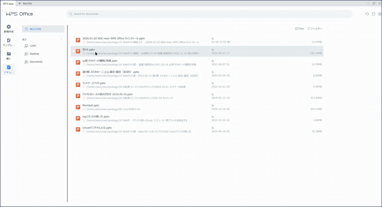The height and width of the screenshot is (207, 382).
Task: Open the フィルター filter dropdown
Action: tap(314, 29)
